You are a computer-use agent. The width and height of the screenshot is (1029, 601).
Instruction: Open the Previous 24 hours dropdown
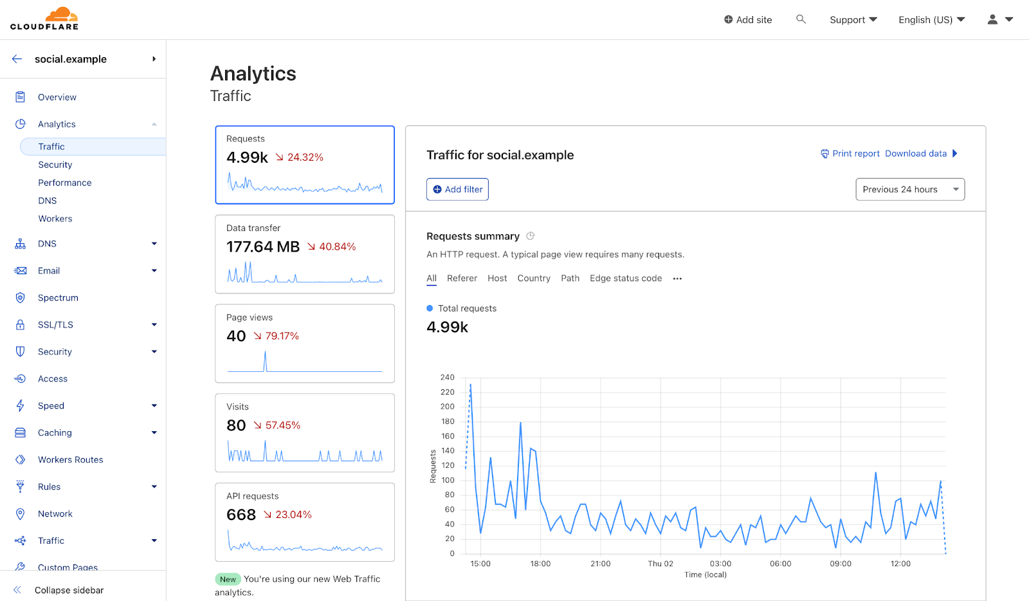tap(909, 189)
